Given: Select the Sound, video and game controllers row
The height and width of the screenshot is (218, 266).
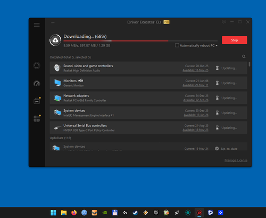Looking at the screenshot, I should pos(148,68).
